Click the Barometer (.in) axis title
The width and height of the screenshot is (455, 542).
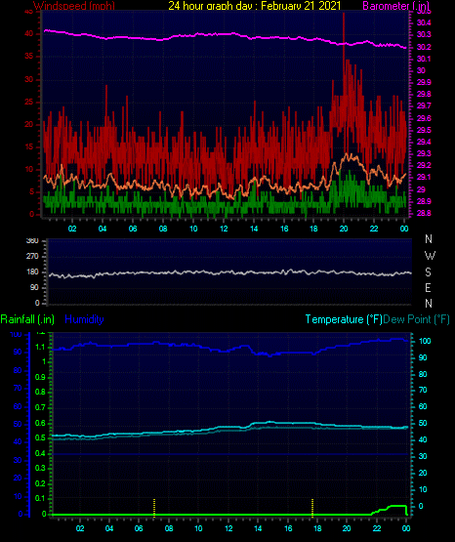point(396,6)
